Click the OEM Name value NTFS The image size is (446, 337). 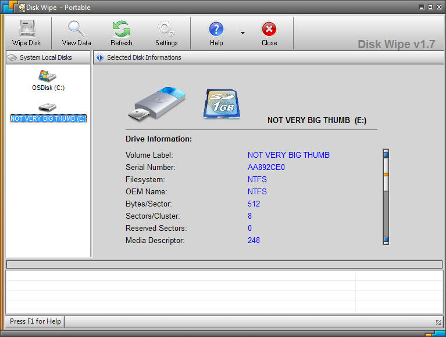[257, 192]
